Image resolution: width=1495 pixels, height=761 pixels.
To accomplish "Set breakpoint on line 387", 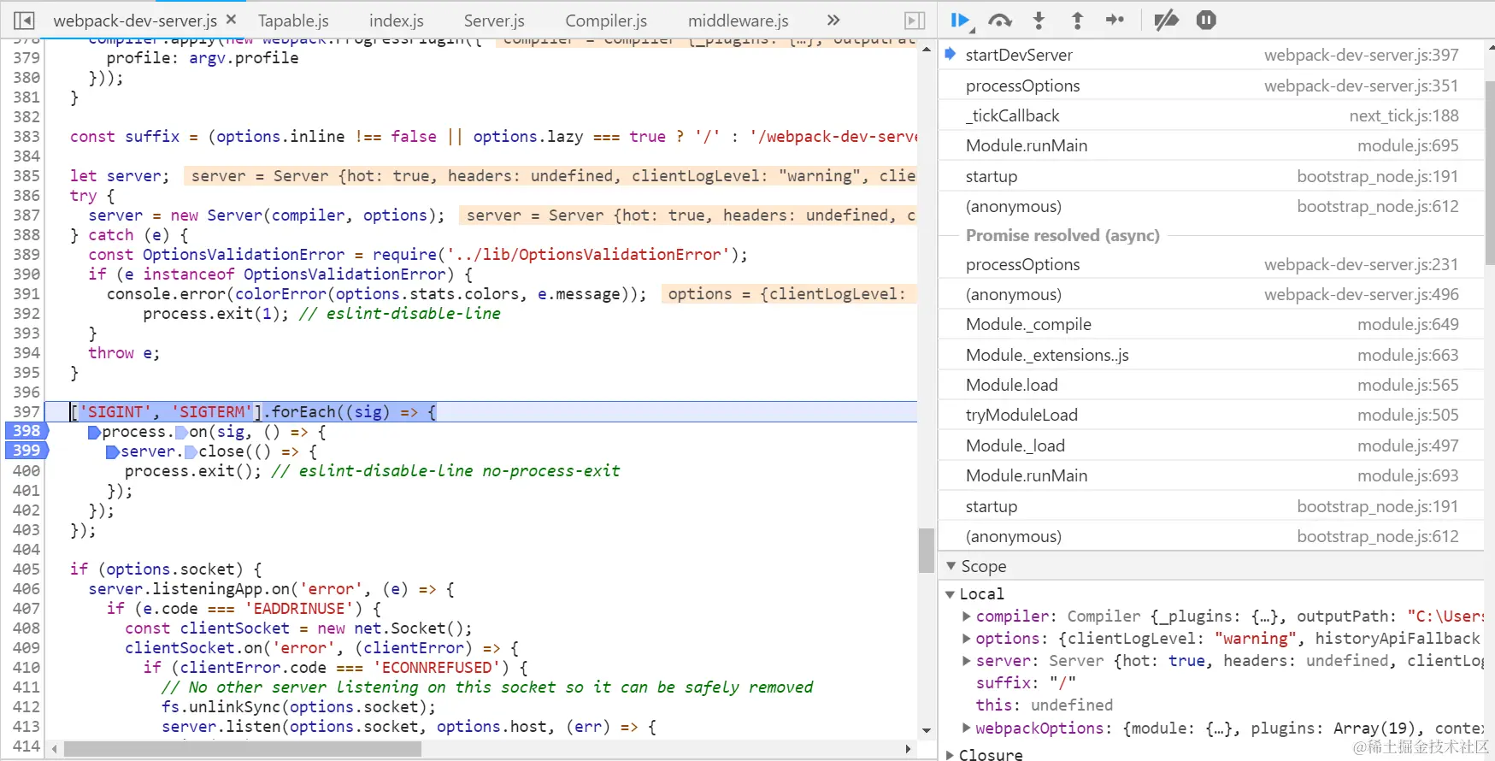I will click(x=26, y=215).
